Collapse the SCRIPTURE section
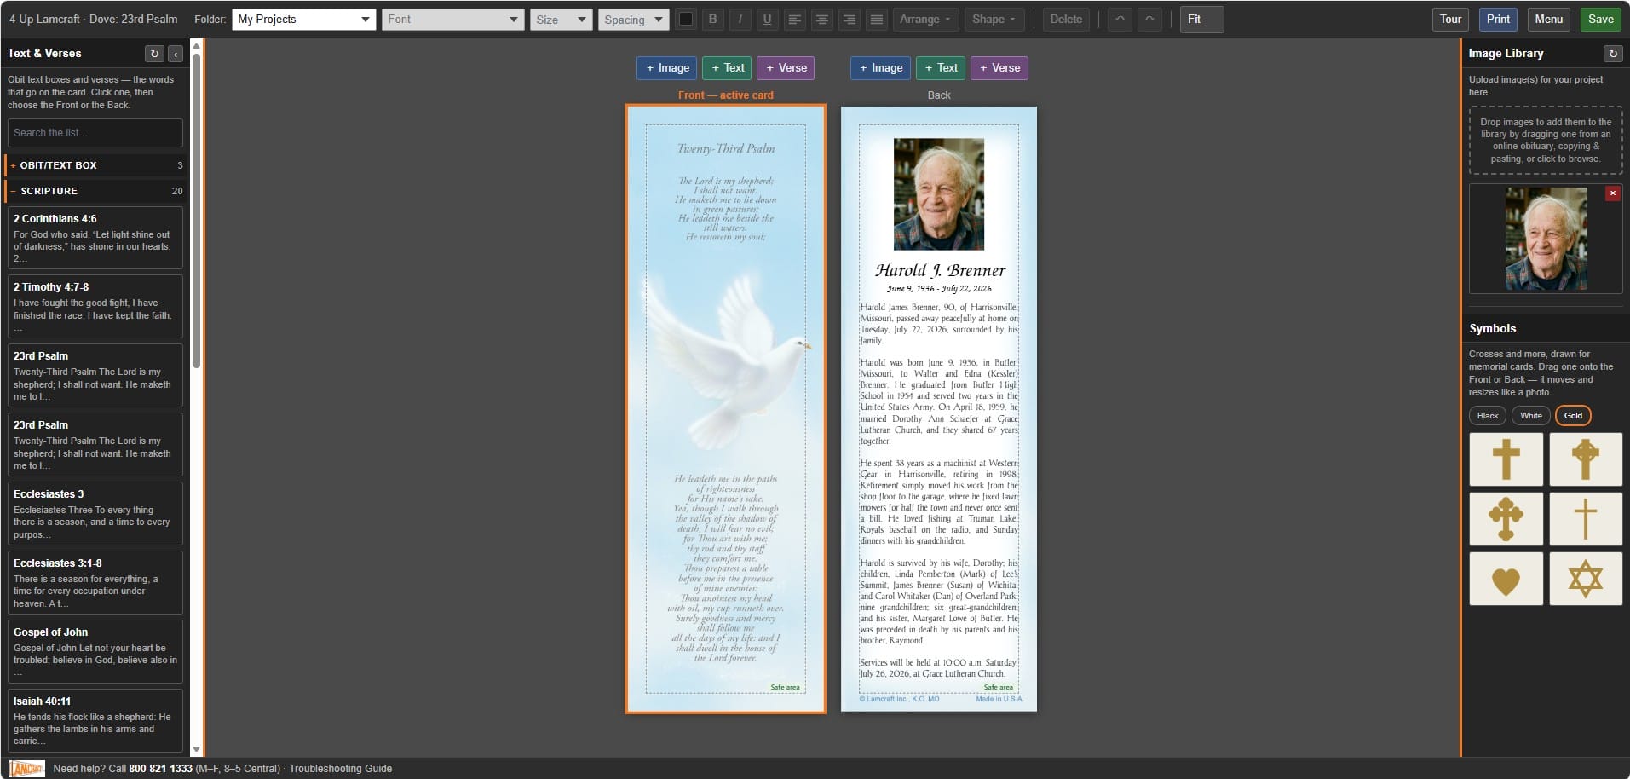The image size is (1630, 779). point(95,191)
